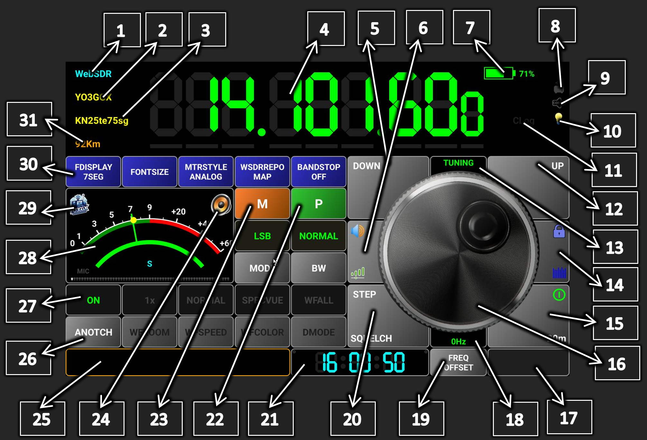Click the blue speaker volume icon
Image resolution: width=647 pixels, height=440 pixels.
(x=357, y=231)
